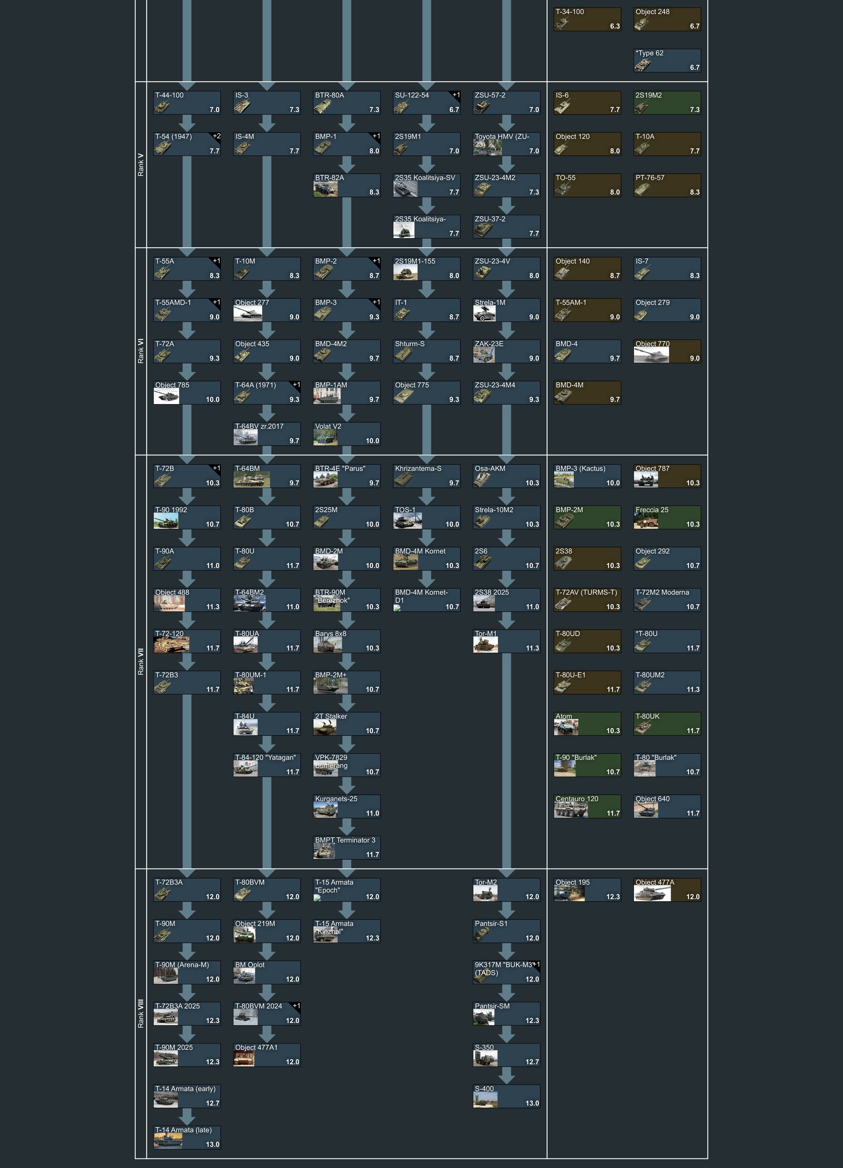Select the S-400 vehicle thumbnail

[485, 1100]
